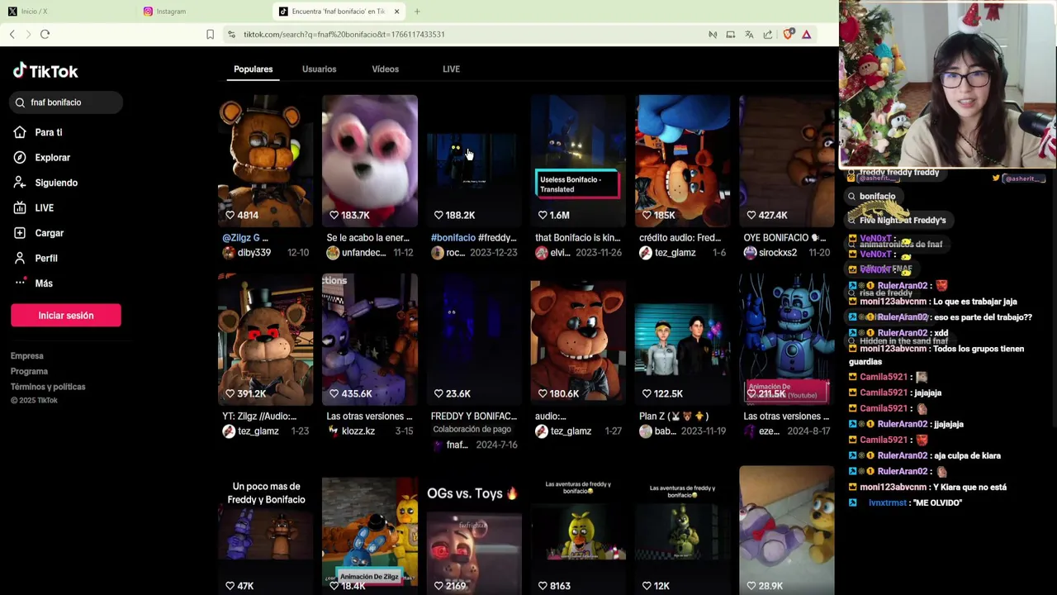Open the video with 185K likes

(682, 160)
